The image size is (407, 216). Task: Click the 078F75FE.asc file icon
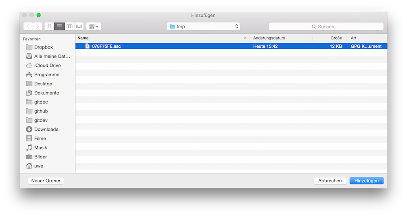point(88,46)
